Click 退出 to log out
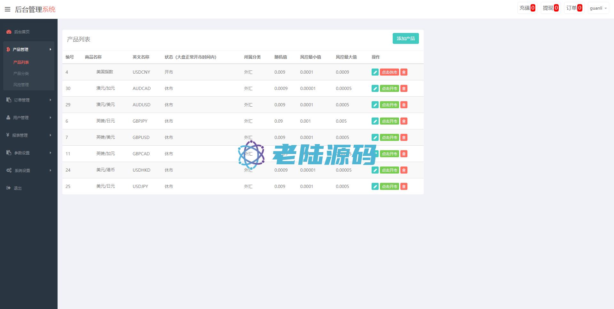614x309 pixels. click(18, 188)
